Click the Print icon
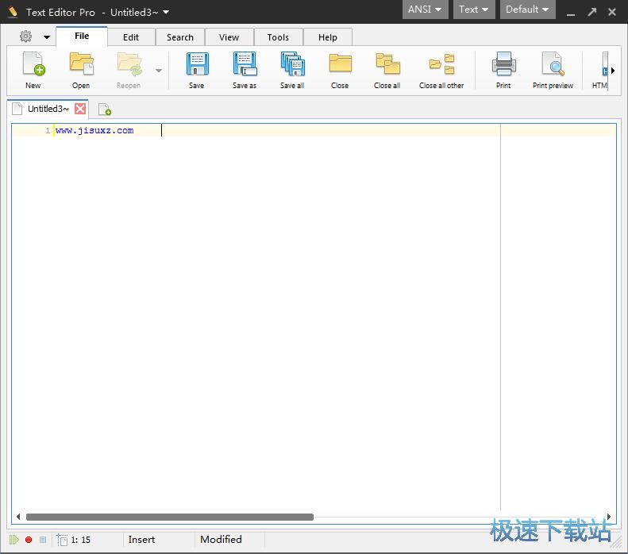 point(503,65)
